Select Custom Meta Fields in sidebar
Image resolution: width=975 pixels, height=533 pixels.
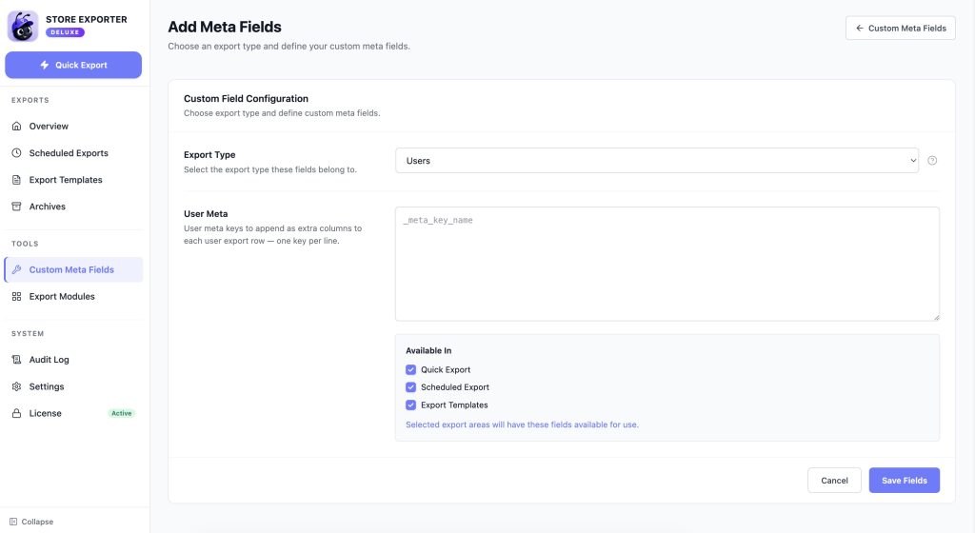[73, 269]
